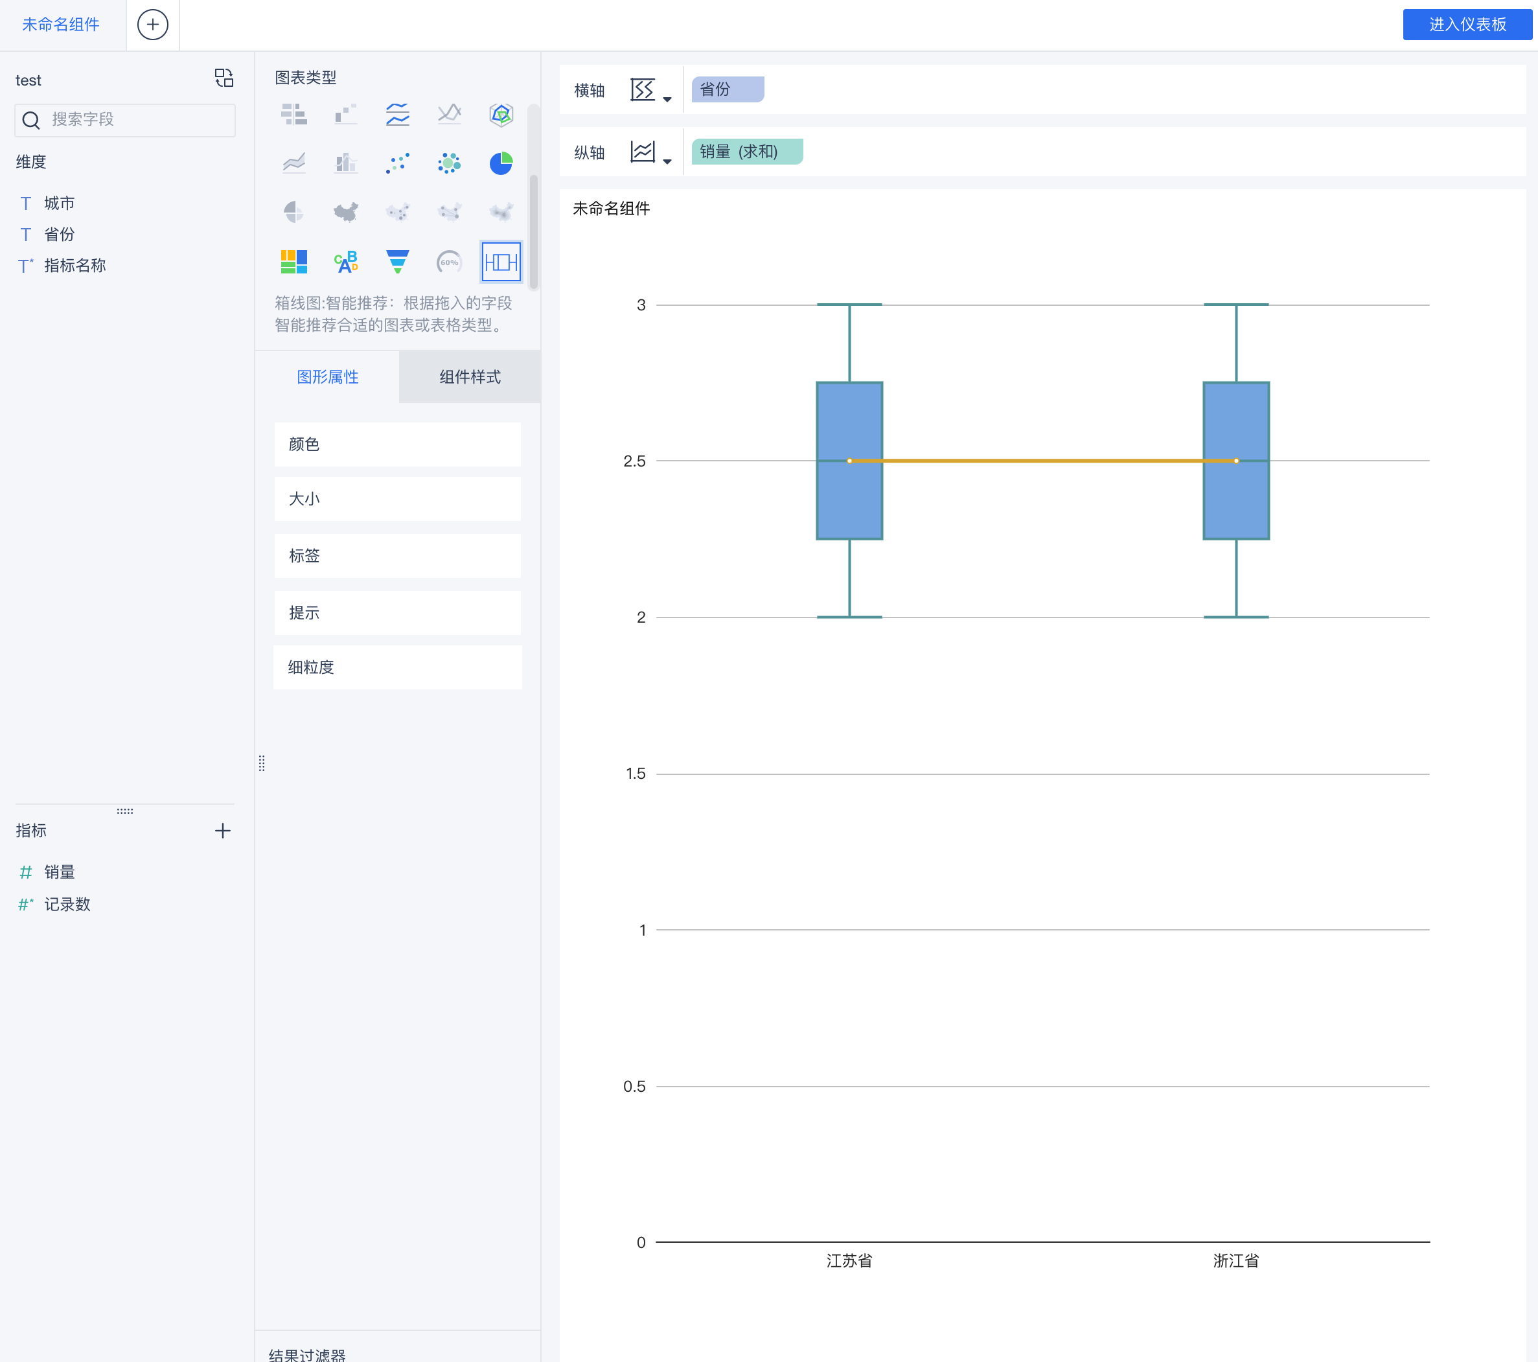Click the 省份 pill on the horizontal axis
The width and height of the screenshot is (1538, 1362).
(728, 89)
